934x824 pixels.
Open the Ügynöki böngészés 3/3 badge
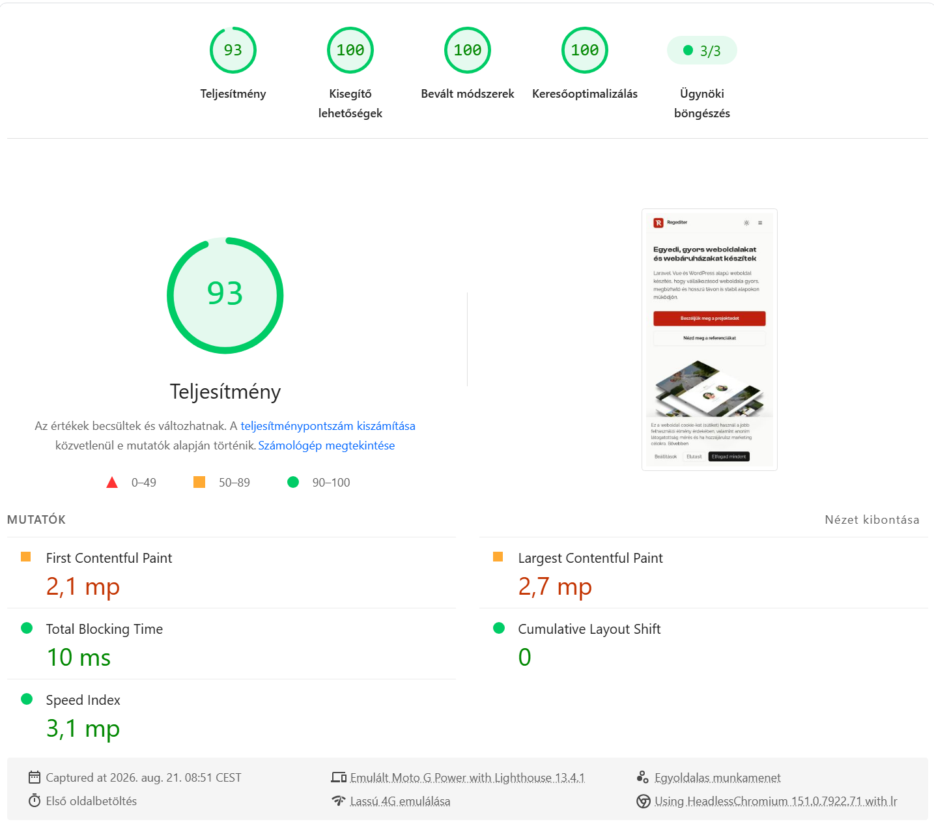[x=702, y=51]
